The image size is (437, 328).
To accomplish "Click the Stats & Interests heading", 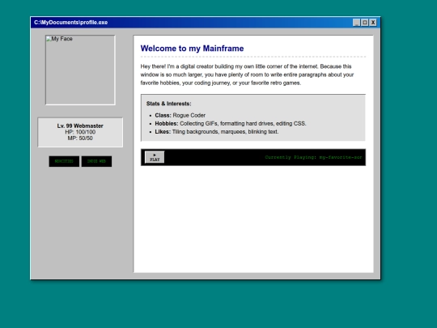I will point(169,104).
